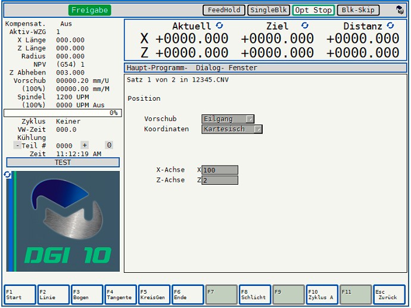Select the F4 Tangente softkey
Screen dimensions: 411x308
[120, 295]
